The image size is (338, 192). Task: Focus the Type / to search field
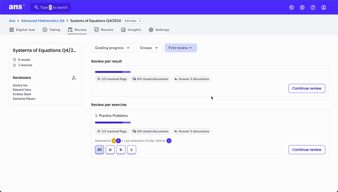[x=51, y=7]
